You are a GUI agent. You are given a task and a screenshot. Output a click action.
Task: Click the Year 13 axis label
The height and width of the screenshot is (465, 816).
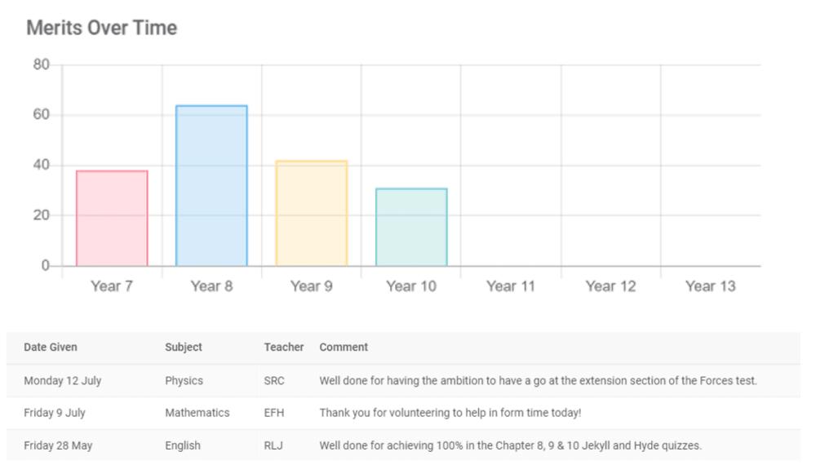[711, 286]
